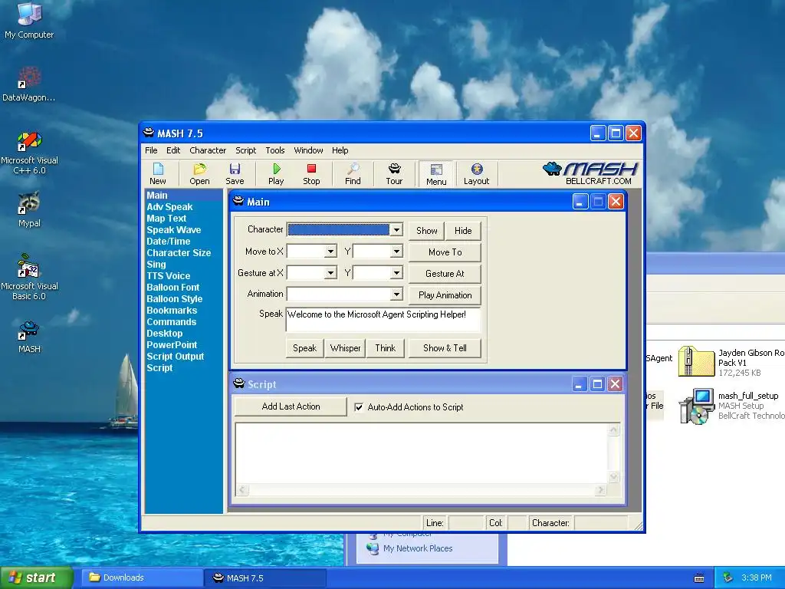Click the keyboard icon in the system tray

coord(699,578)
